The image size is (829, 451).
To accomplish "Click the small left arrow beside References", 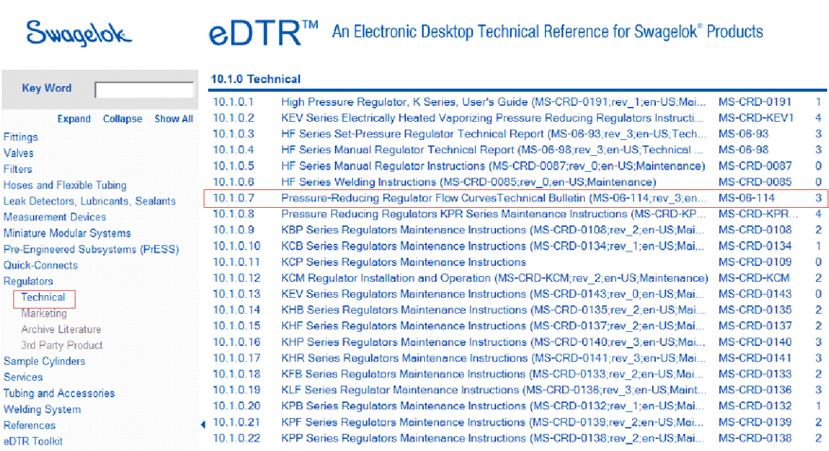I will pyautogui.click(x=202, y=425).
